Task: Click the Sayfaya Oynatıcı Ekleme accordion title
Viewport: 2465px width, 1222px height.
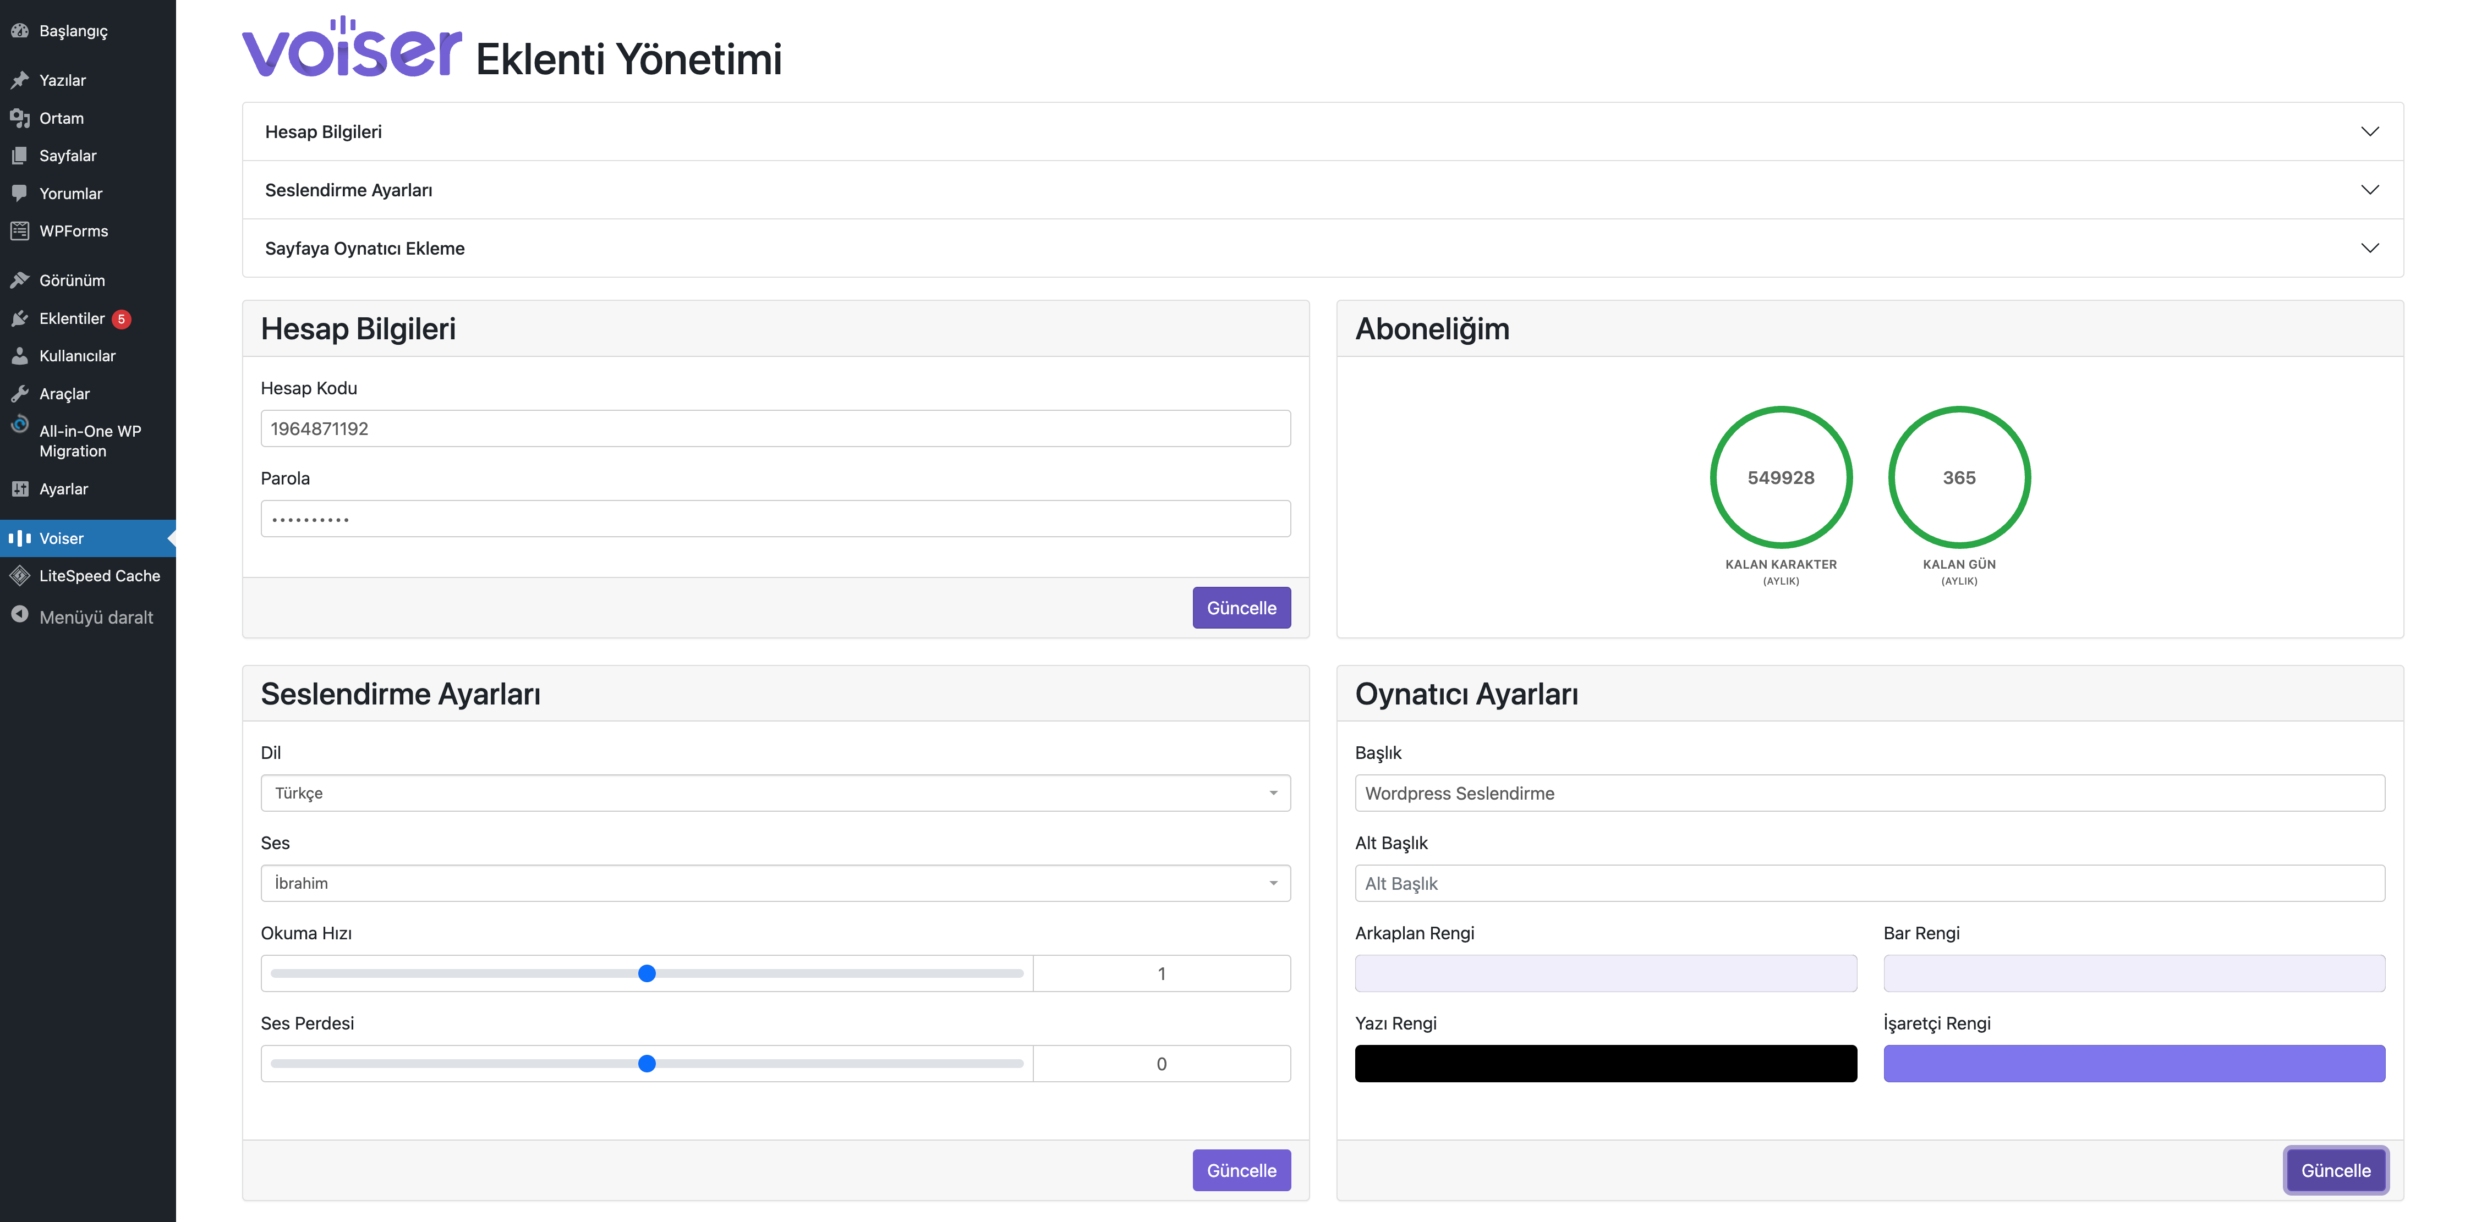Action: (365, 249)
